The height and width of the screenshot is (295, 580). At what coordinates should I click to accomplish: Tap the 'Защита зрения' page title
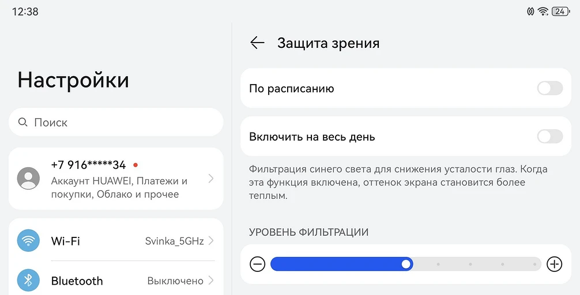[328, 43]
